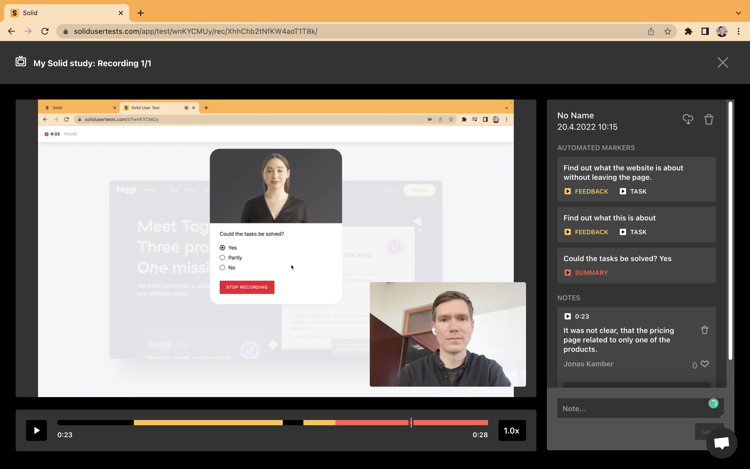Image resolution: width=750 pixels, height=469 pixels.
Task: Open the browser extensions puzzle icon
Action: tap(688, 31)
